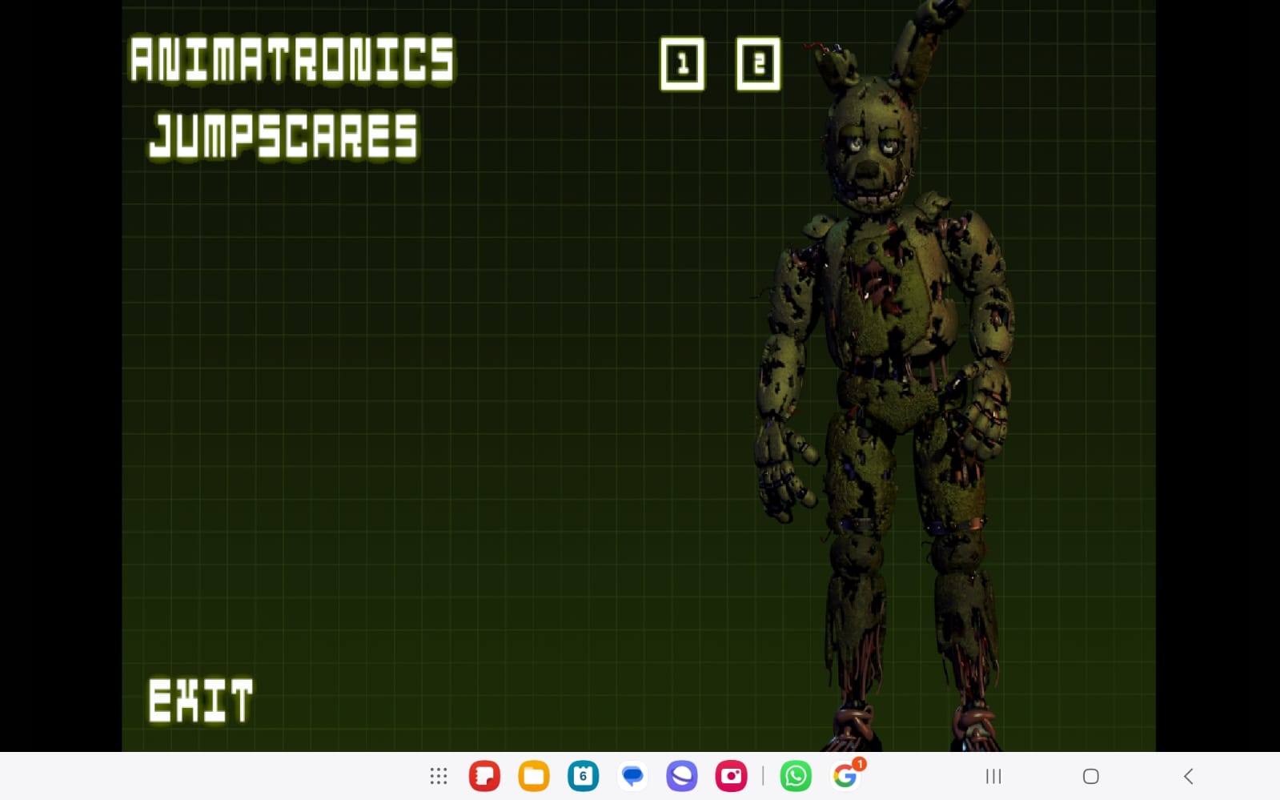1280x800 pixels.
Task: Exit the extras menu
Action: click(201, 701)
